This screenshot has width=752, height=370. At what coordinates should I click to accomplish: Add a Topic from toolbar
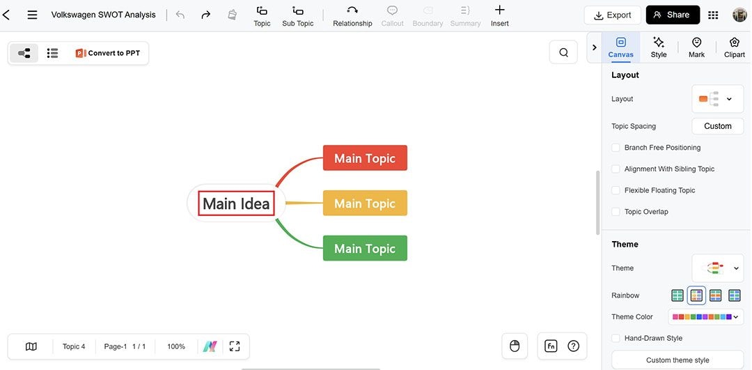[x=262, y=16]
